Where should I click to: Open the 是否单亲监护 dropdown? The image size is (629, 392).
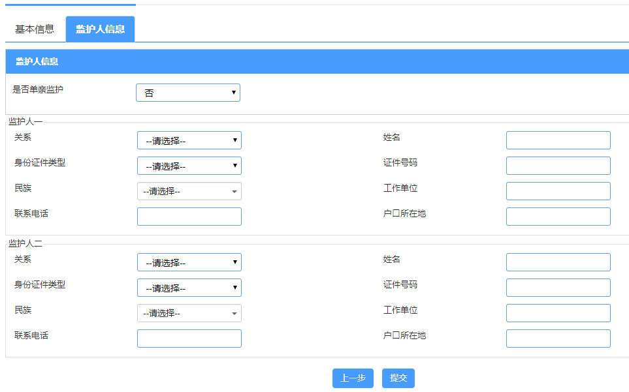tap(188, 93)
